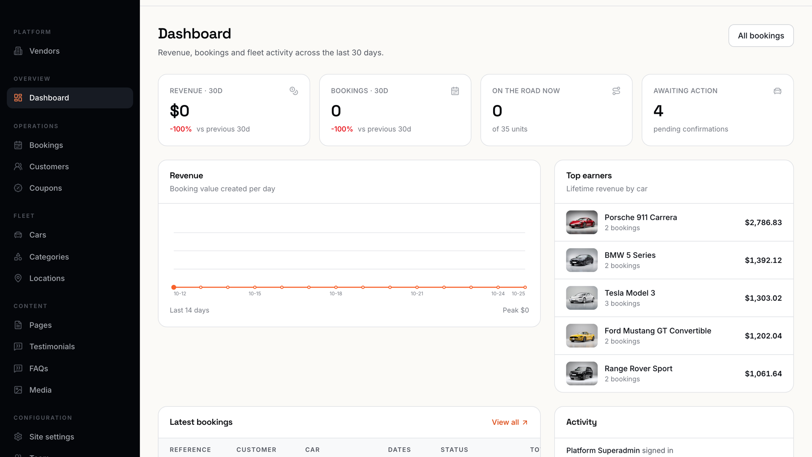Click the Categories shapes icon in sidebar

pos(18,257)
